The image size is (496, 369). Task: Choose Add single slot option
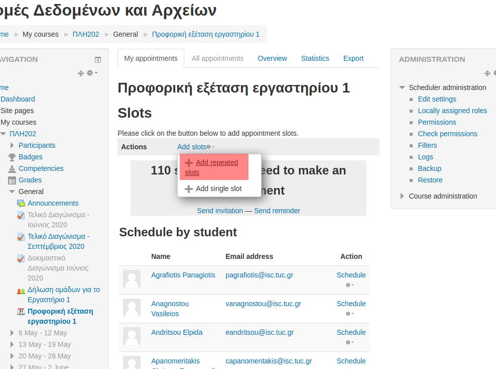[x=218, y=189]
